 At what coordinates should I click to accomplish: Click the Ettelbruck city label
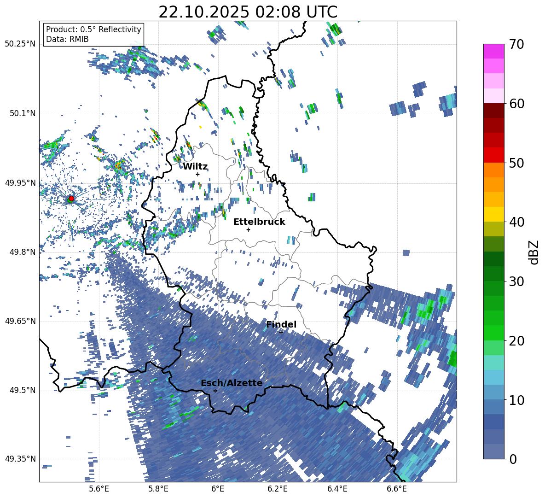[x=259, y=222]
